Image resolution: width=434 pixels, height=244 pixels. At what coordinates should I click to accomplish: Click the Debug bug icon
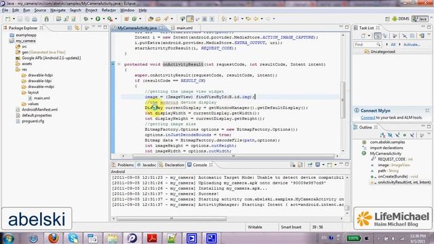[x=86, y=19]
